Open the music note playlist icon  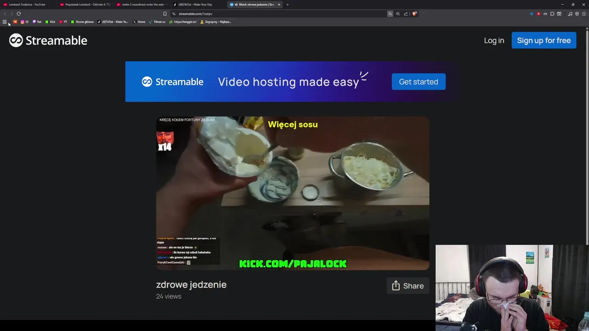click(570, 14)
